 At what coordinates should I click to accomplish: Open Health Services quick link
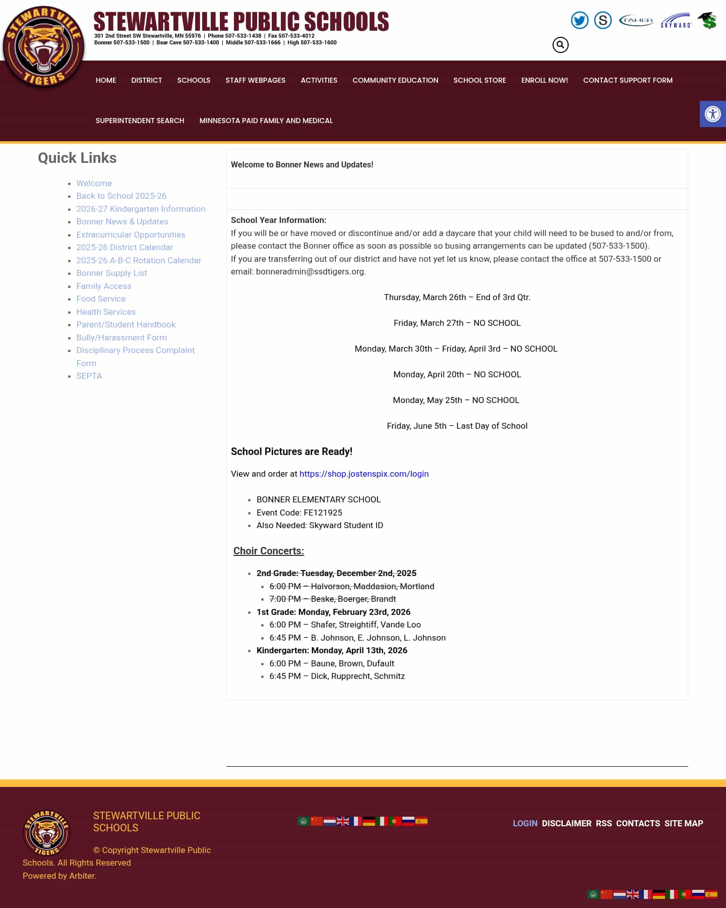click(106, 312)
